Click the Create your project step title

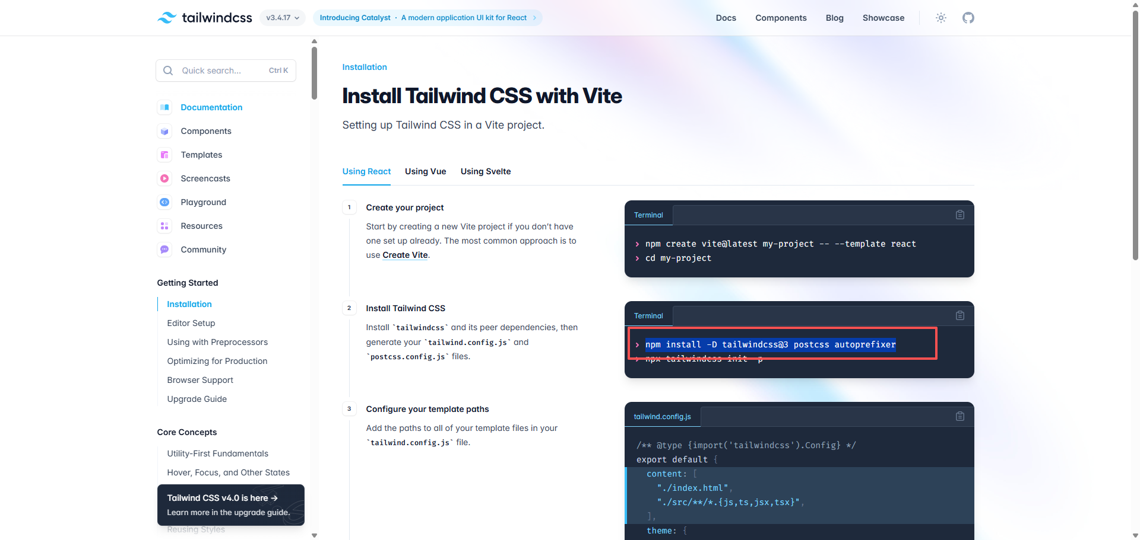click(x=405, y=207)
